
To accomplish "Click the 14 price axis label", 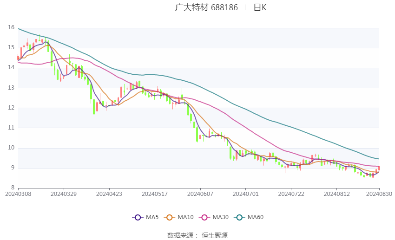I will click(x=11, y=67).
